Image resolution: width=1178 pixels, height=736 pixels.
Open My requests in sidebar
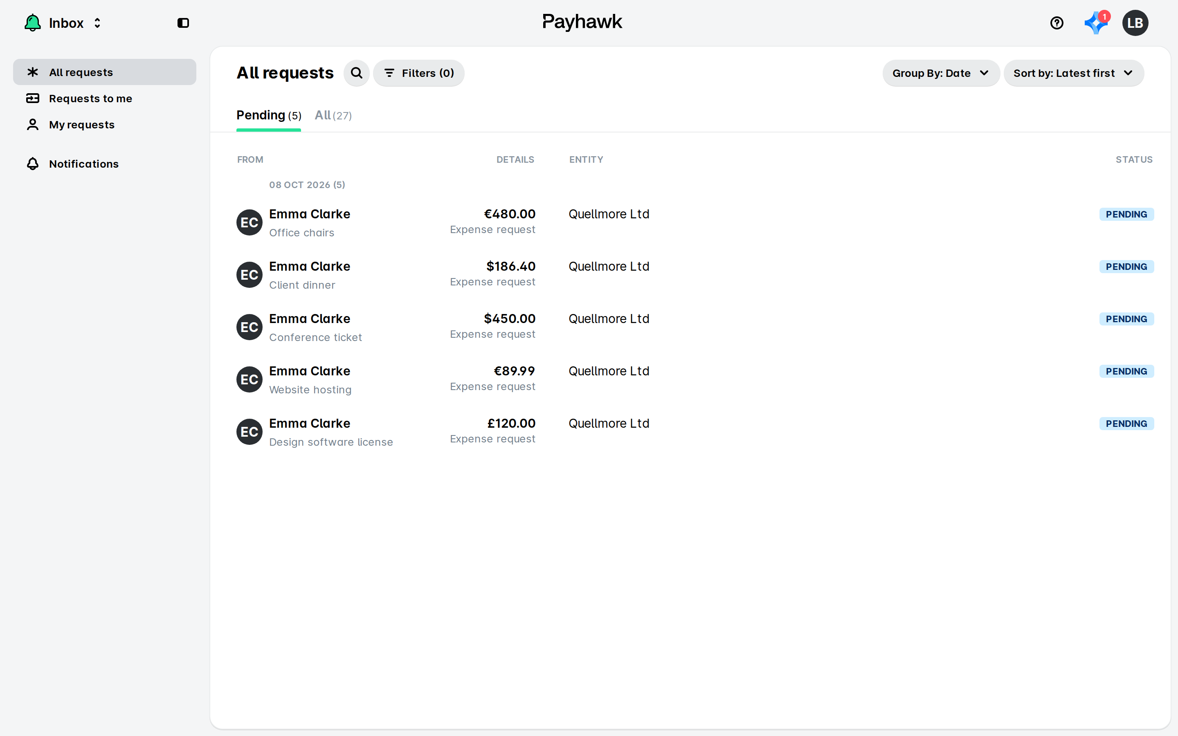point(105,125)
